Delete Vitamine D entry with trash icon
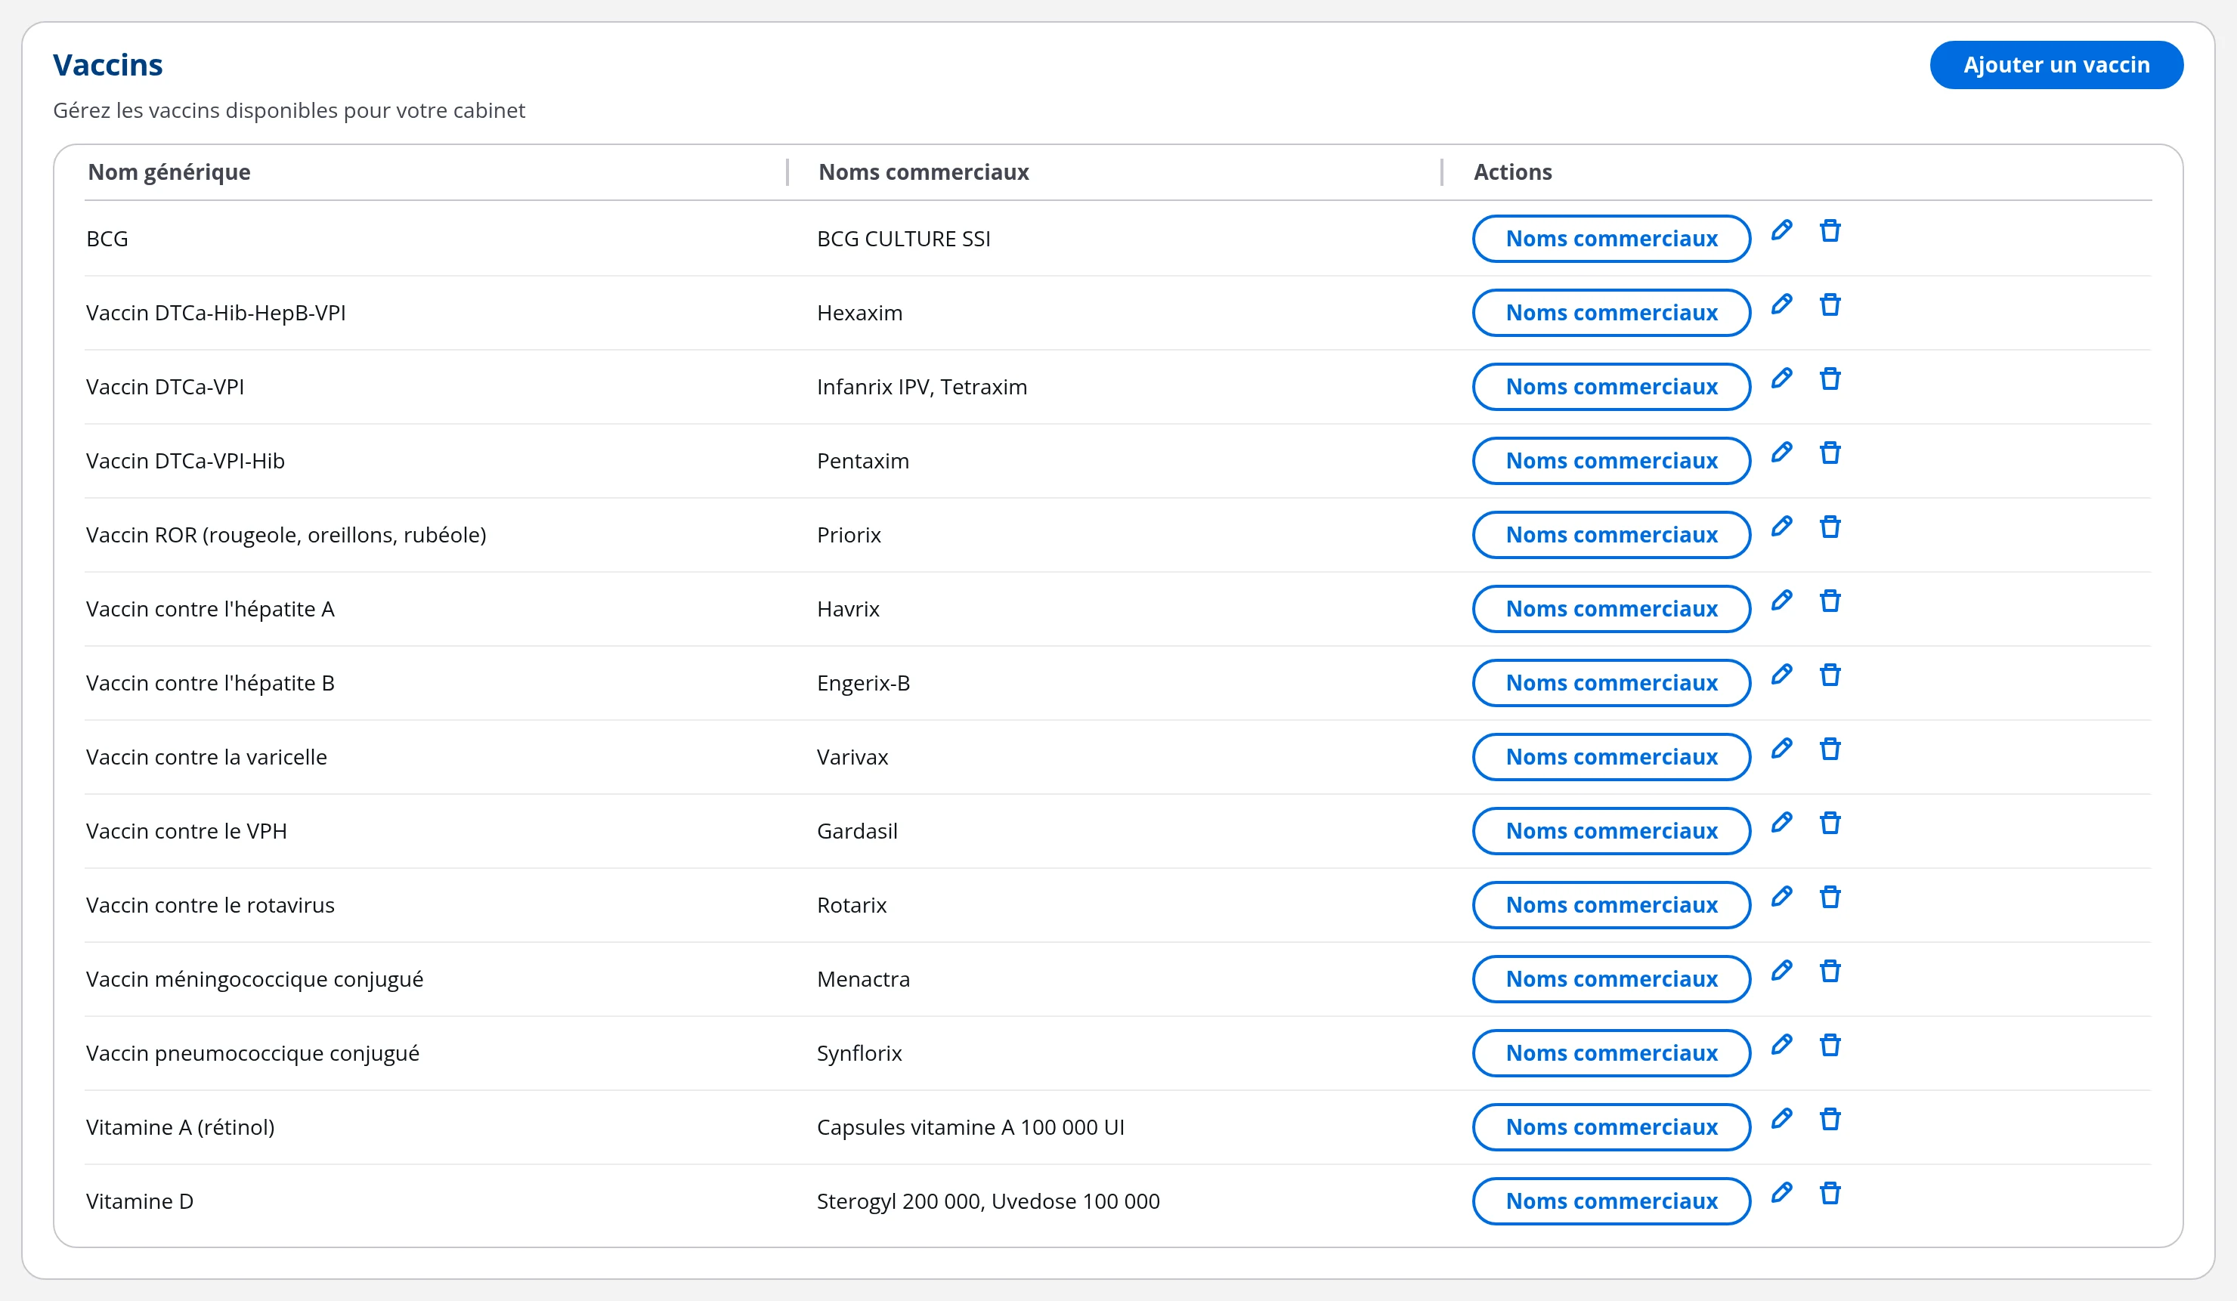 [x=1830, y=1194]
